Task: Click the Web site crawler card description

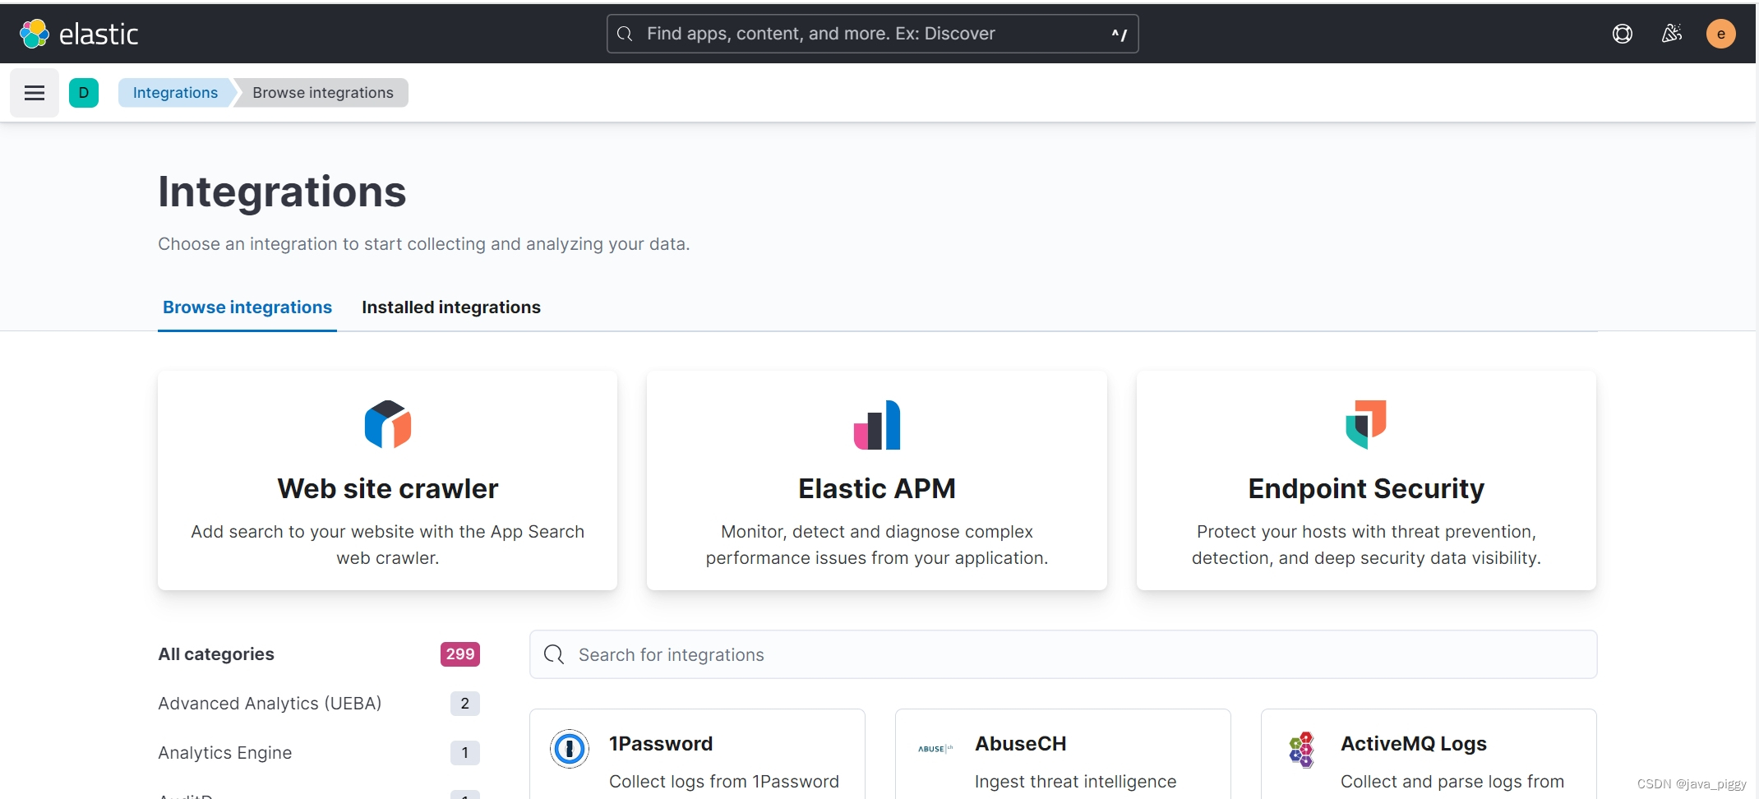Action: tap(388, 545)
